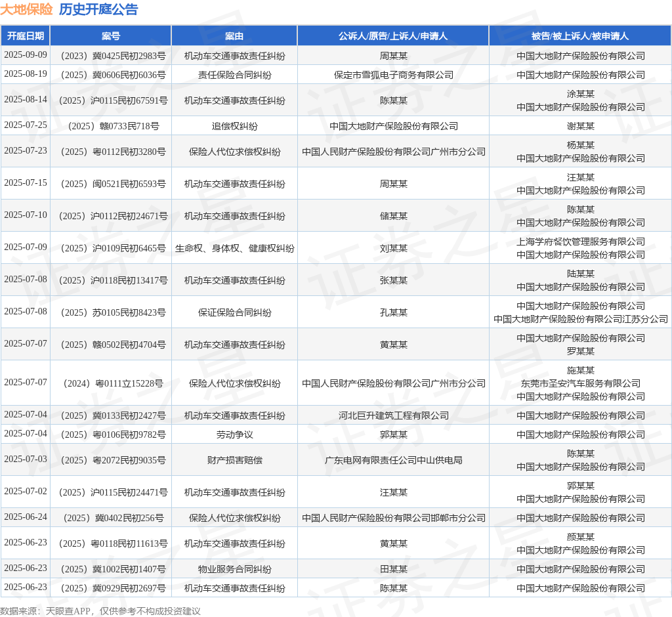Click defendant 陆某某

(x=581, y=274)
